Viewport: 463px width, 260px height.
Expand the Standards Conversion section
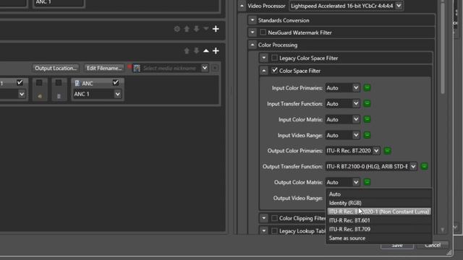pyautogui.click(x=252, y=20)
